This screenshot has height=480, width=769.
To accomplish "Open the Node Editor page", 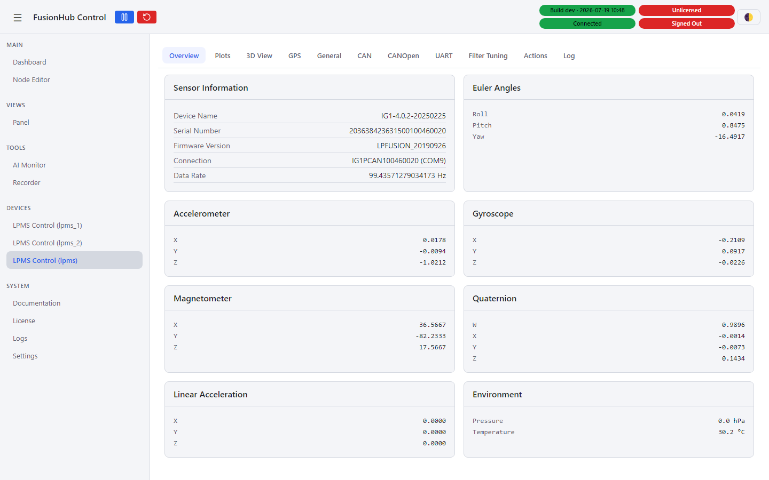I will coord(74,80).
